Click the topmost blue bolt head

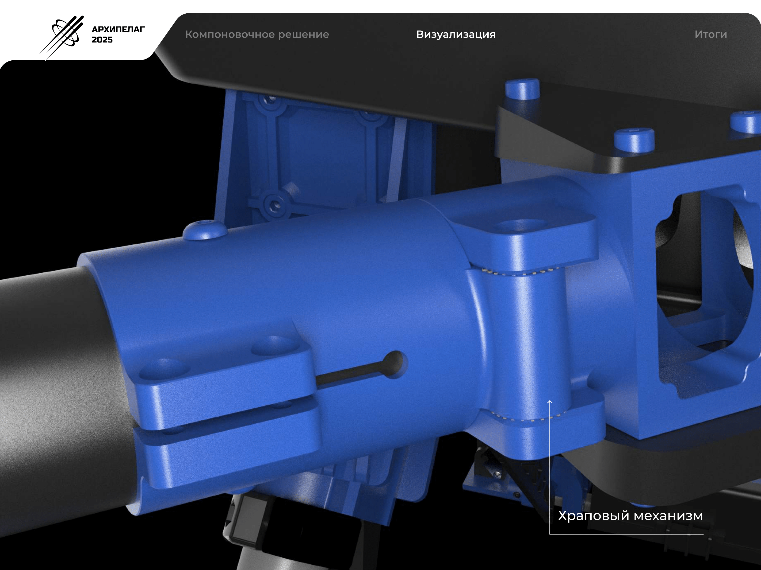(x=522, y=89)
